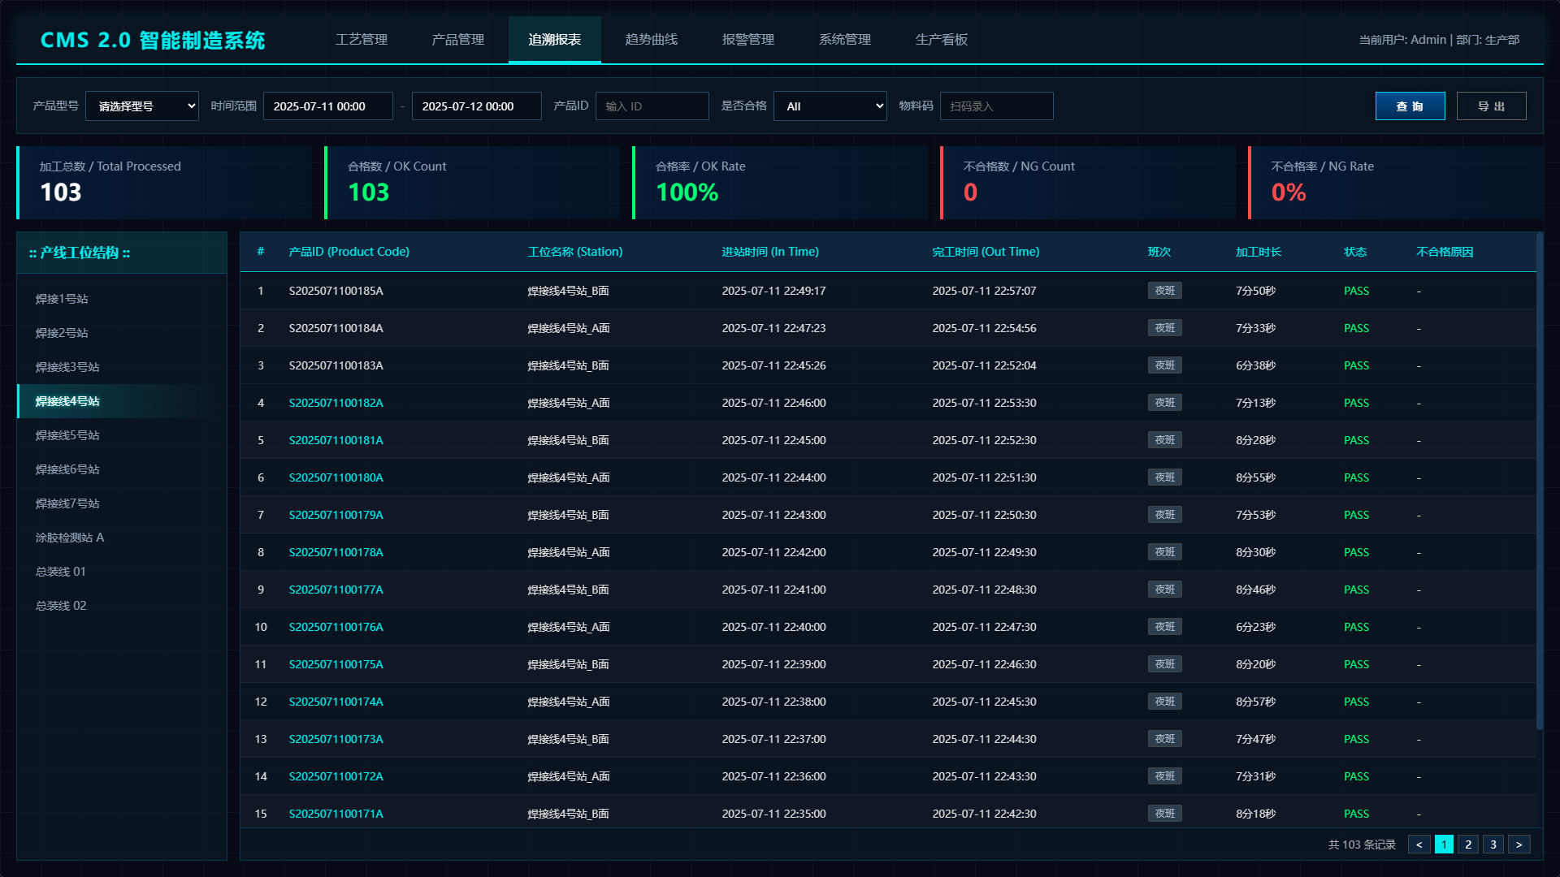Viewport: 1560px width, 877px height.
Task: Select 总装线 02 station
Action: pyautogui.click(x=61, y=606)
